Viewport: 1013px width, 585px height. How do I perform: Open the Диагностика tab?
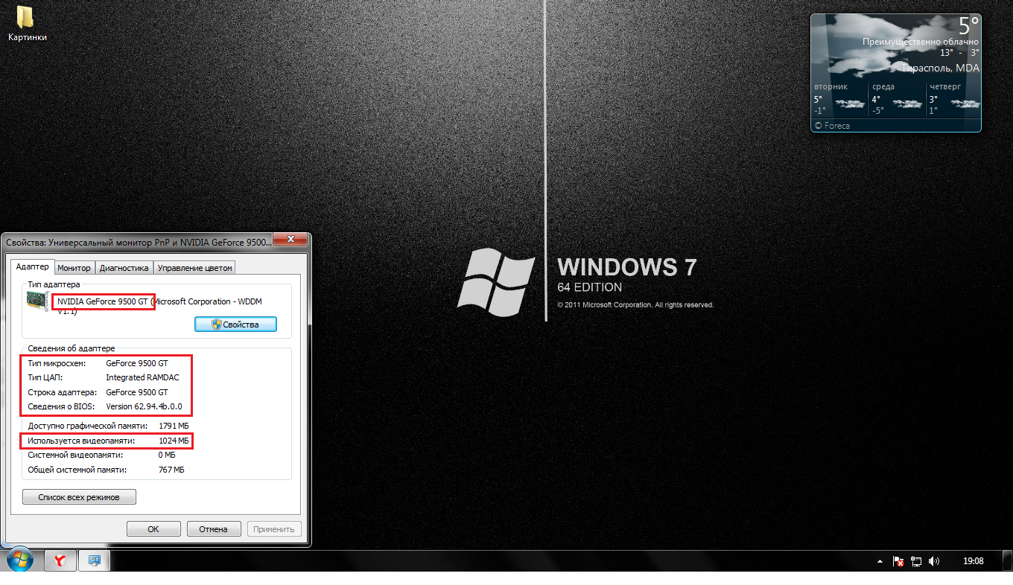[124, 268]
